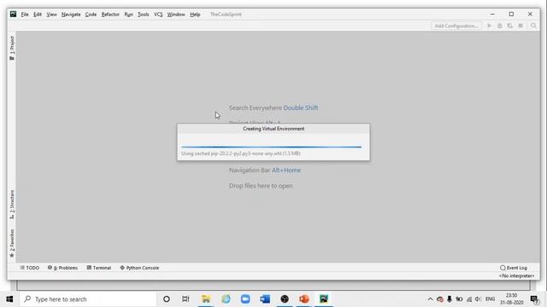547x307 pixels.
Task: Open the File menu
Action: coord(25,14)
